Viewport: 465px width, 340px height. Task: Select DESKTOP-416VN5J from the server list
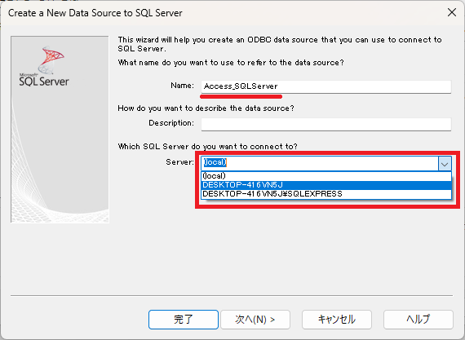[326, 185]
